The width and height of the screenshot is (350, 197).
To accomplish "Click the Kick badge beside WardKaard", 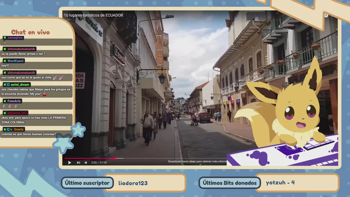I will (5, 61).
